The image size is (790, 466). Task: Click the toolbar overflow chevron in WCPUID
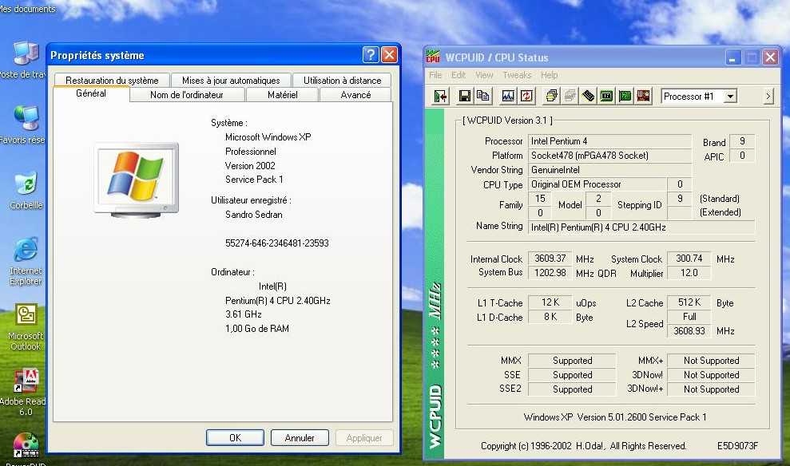[x=768, y=96]
